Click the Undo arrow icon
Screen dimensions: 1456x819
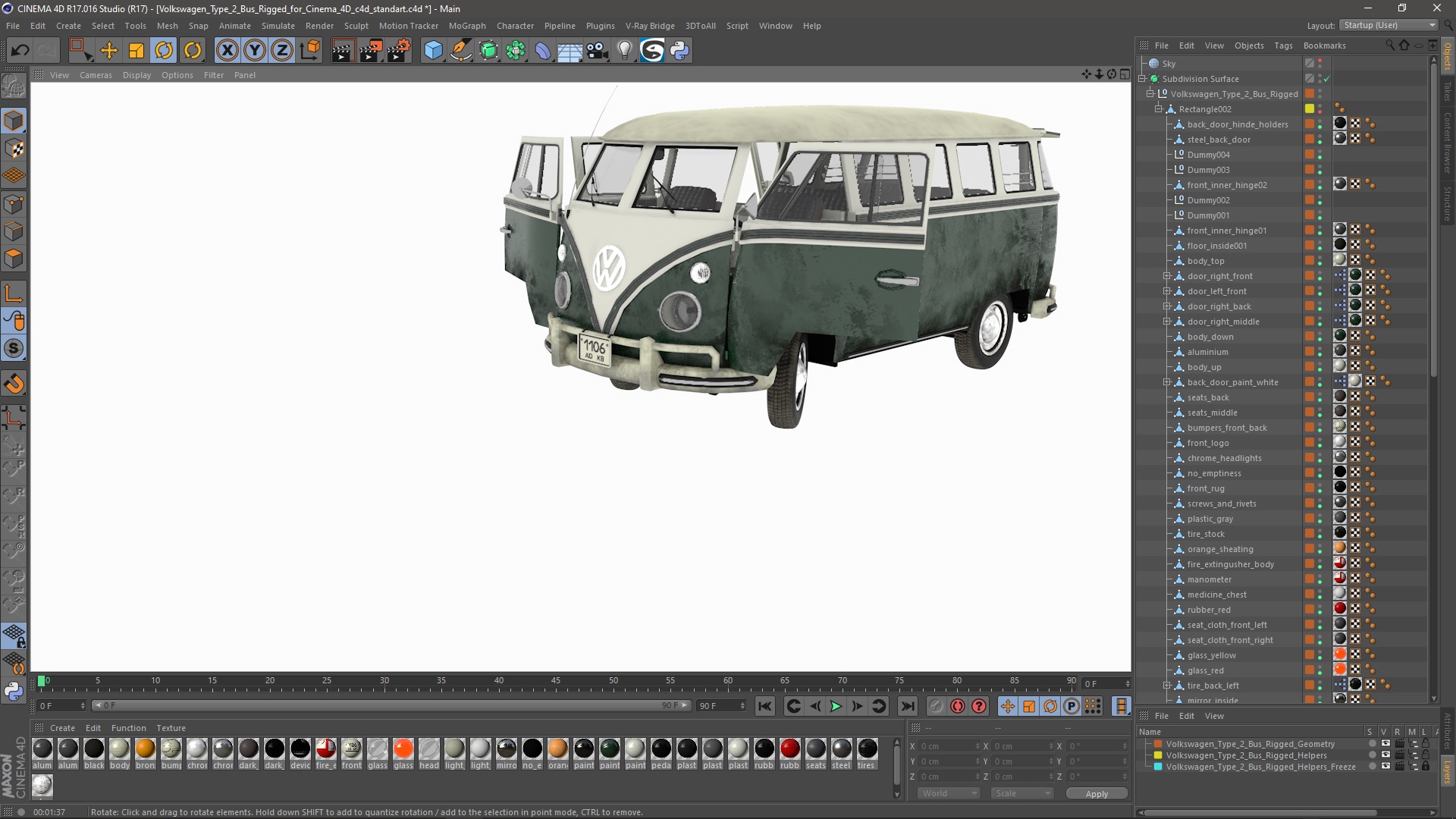coord(20,50)
